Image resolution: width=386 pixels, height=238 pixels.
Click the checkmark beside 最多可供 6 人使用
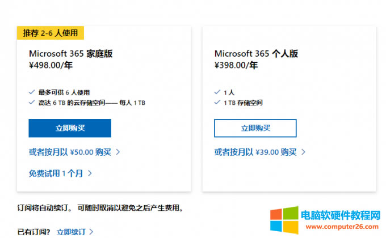[x=32, y=92]
